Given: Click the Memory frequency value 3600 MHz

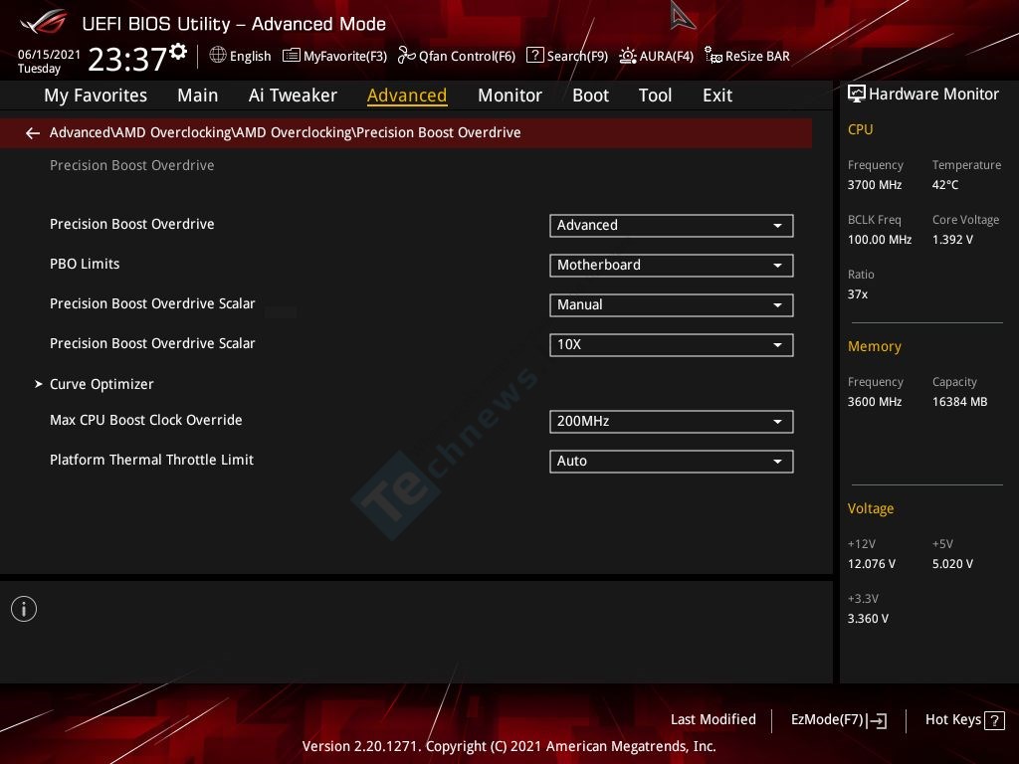Looking at the screenshot, I should (874, 402).
